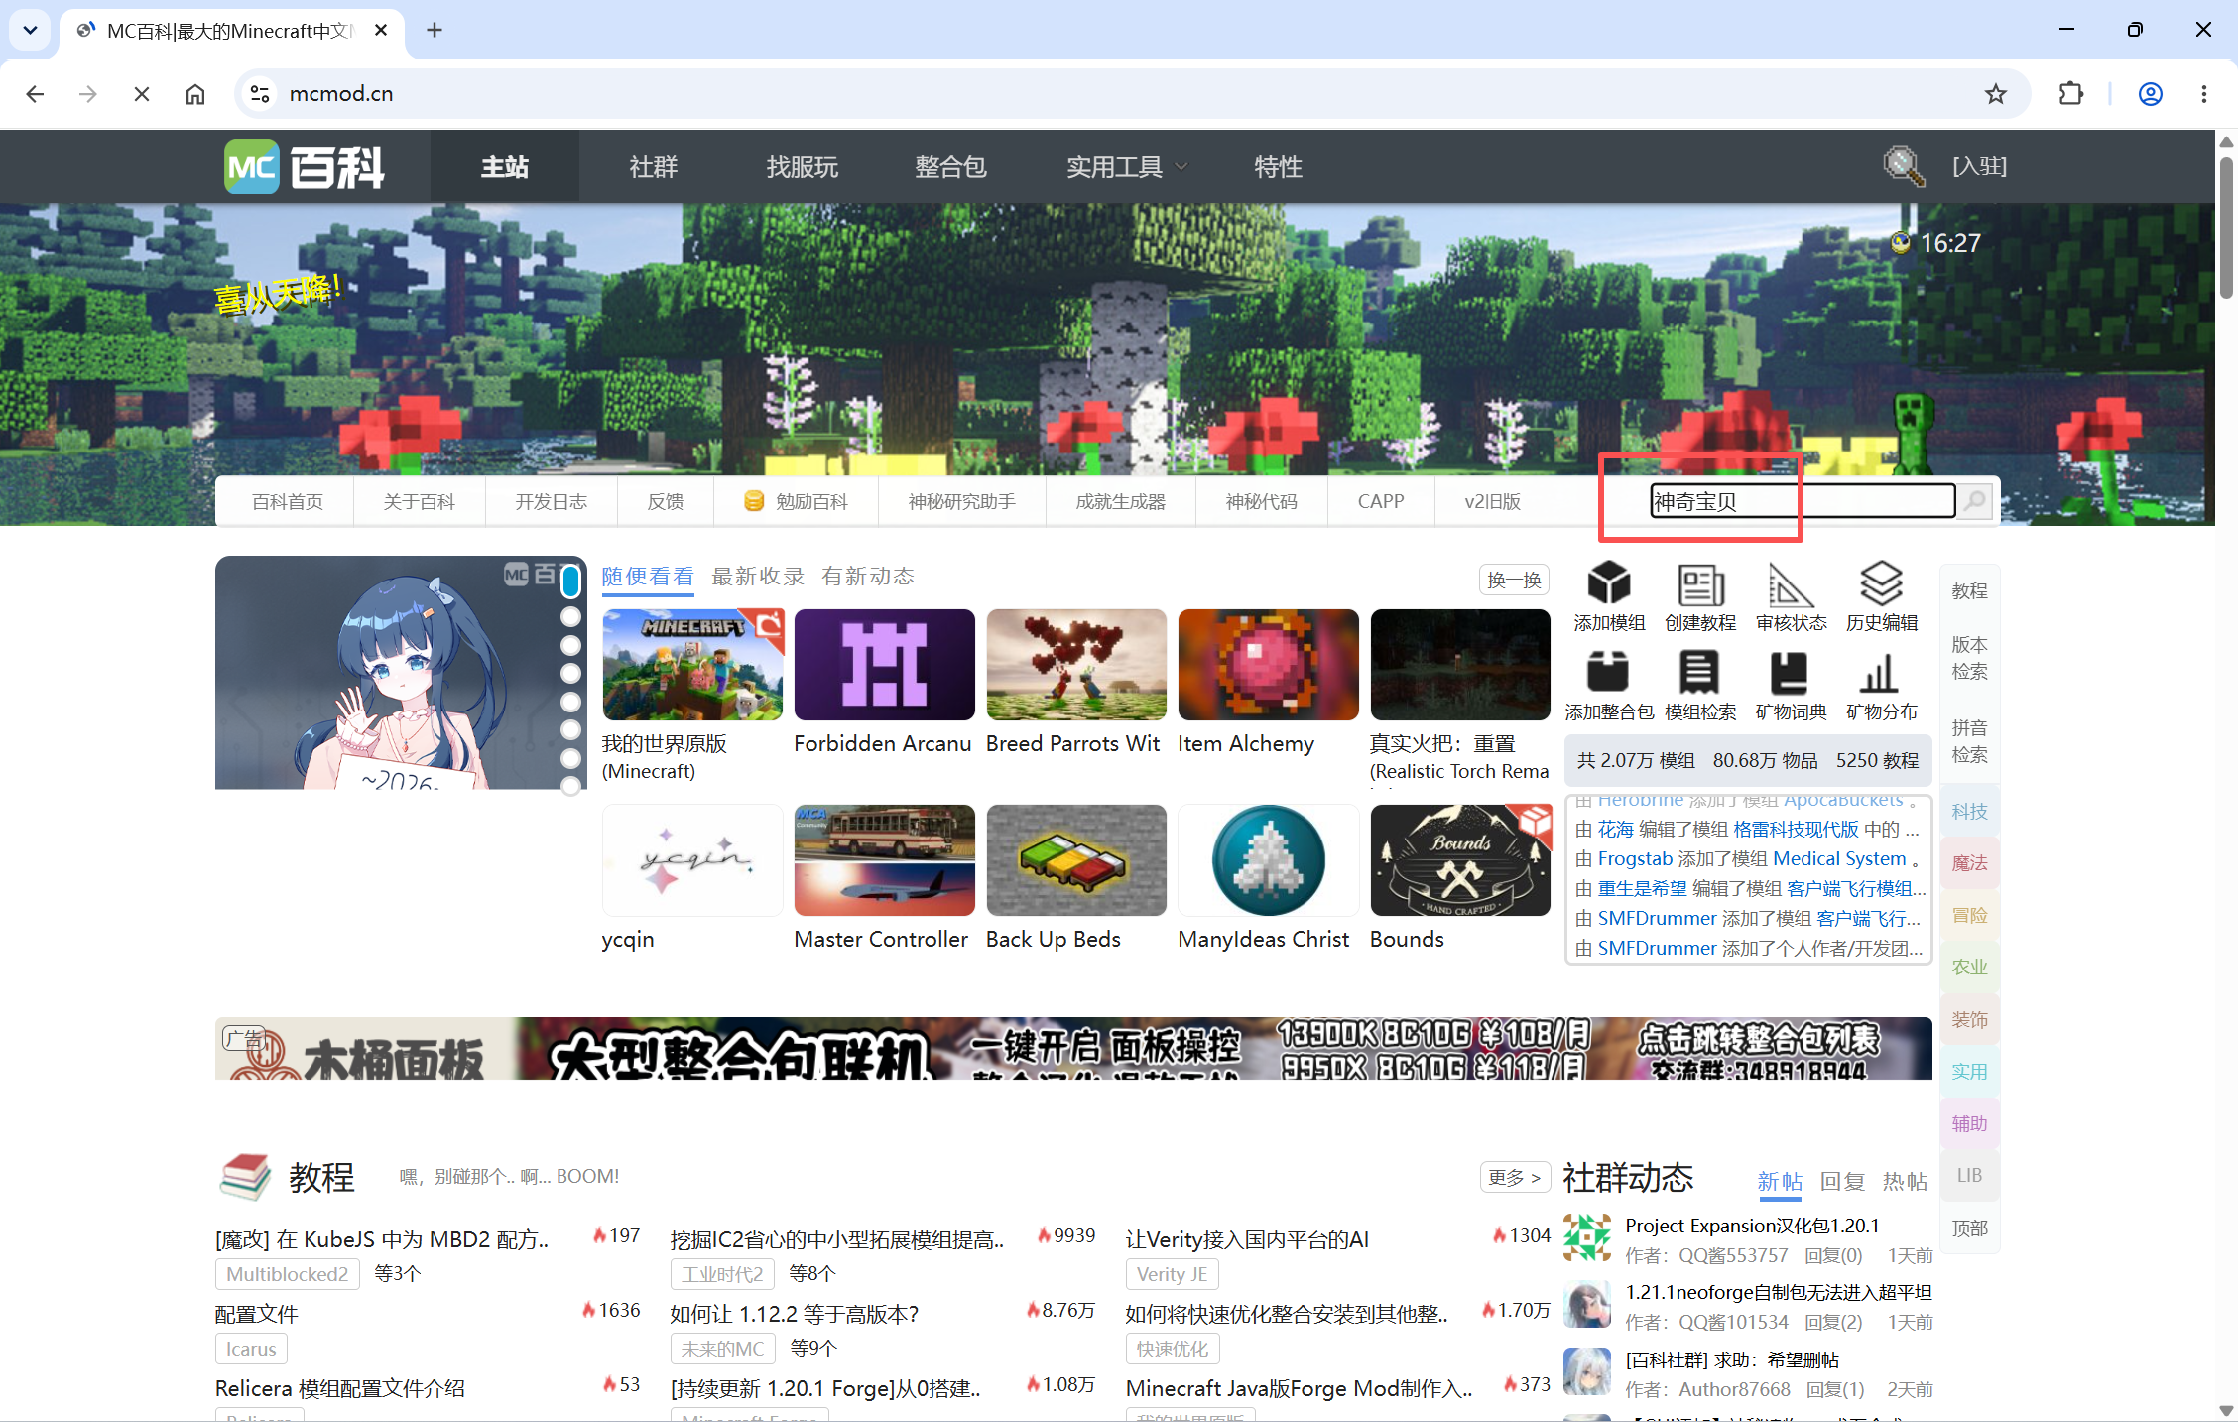Viewport: 2238px width, 1422px height.
Task: Close the MC百科 browser tab
Action: [x=381, y=30]
